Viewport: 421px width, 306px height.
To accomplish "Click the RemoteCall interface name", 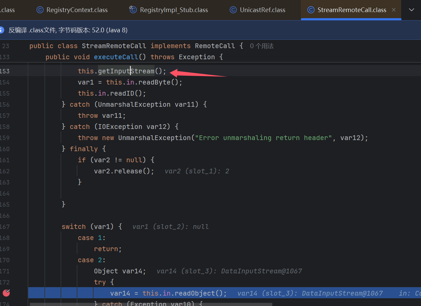I will point(215,46).
